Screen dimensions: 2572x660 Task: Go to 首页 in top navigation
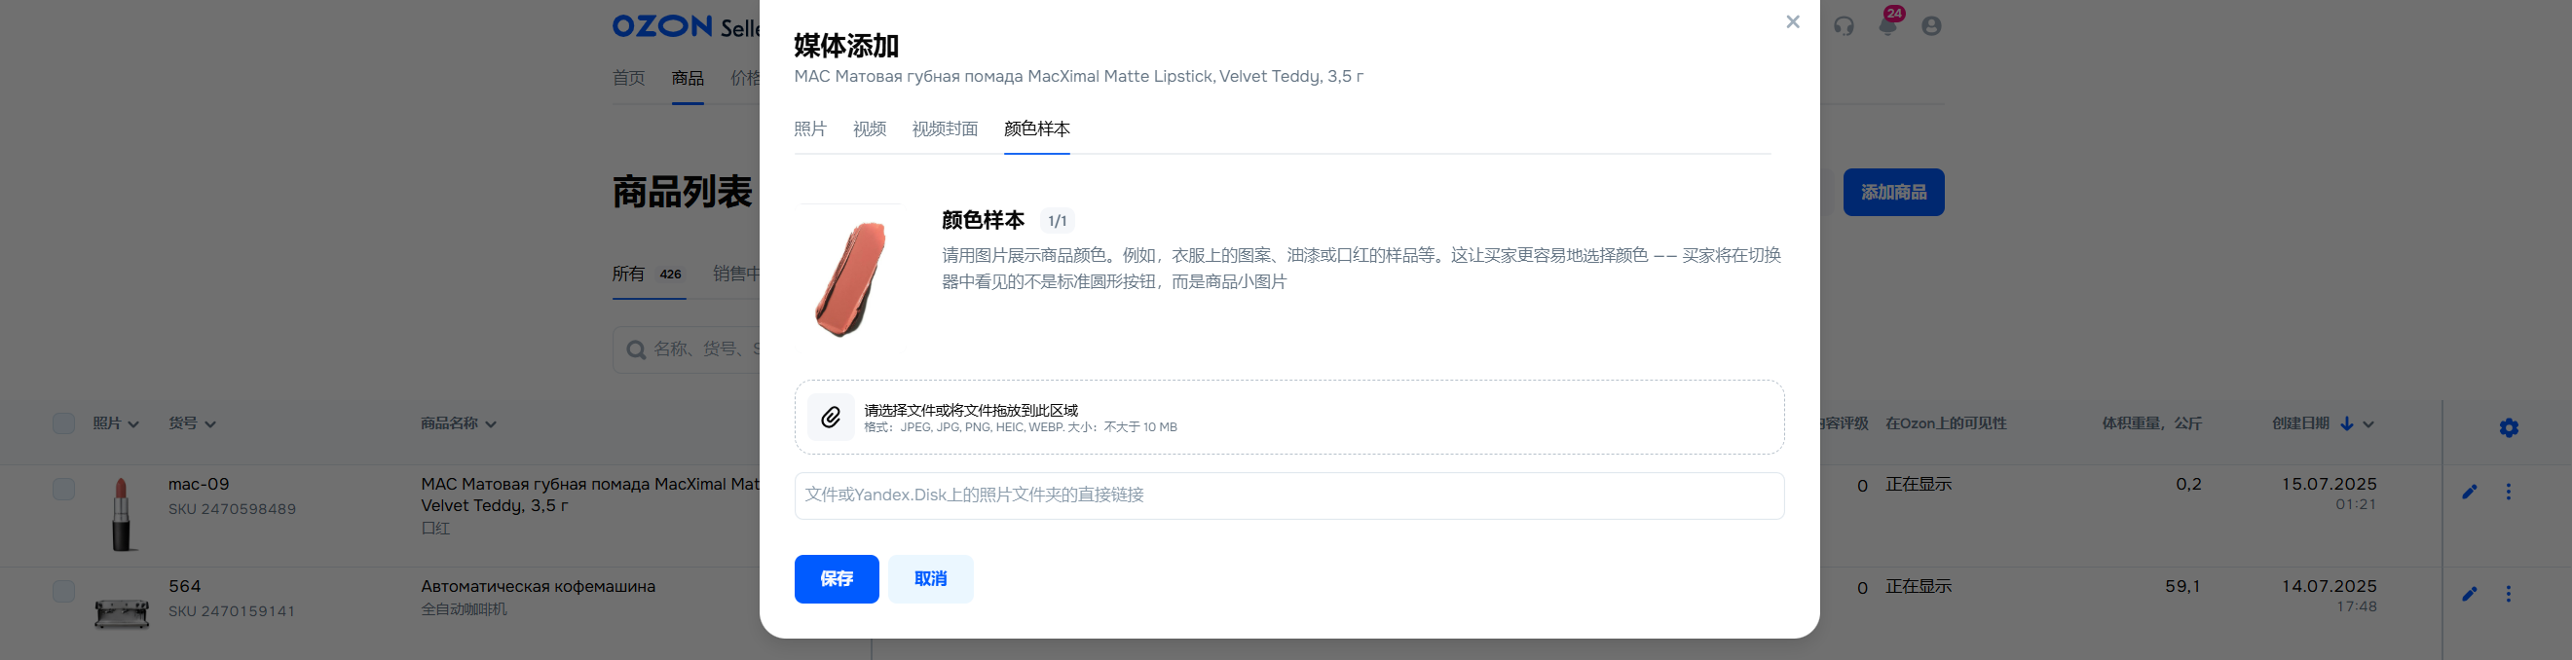tap(629, 78)
